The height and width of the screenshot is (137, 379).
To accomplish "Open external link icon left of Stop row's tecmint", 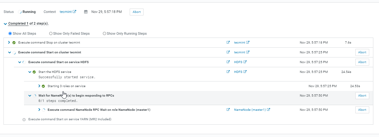I will 228,42.
